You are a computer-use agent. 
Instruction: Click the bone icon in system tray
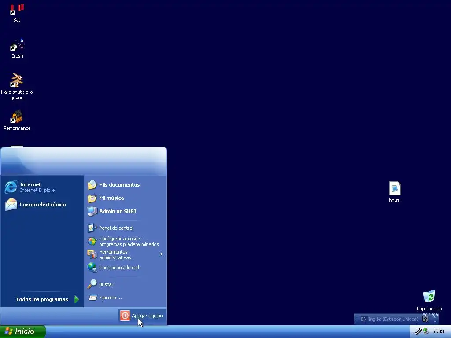click(418, 331)
